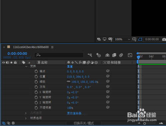Click the 更改渲染器... link
The width and height of the screenshot is (166, 126).
[x=76, y=113]
